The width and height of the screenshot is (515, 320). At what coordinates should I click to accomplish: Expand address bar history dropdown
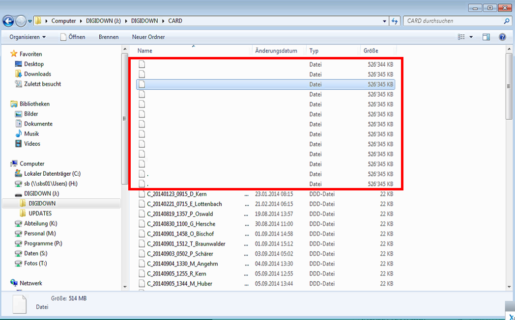[385, 21]
